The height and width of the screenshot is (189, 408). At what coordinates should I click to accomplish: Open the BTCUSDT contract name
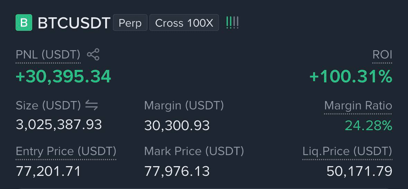point(74,23)
